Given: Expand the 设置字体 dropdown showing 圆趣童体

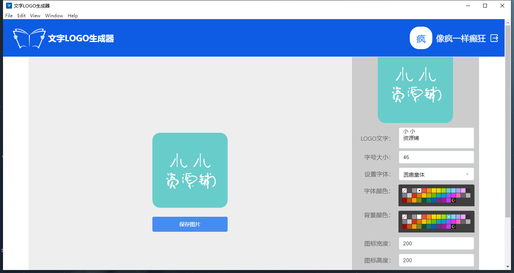Looking at the screenshot, I should coord(436,174).
